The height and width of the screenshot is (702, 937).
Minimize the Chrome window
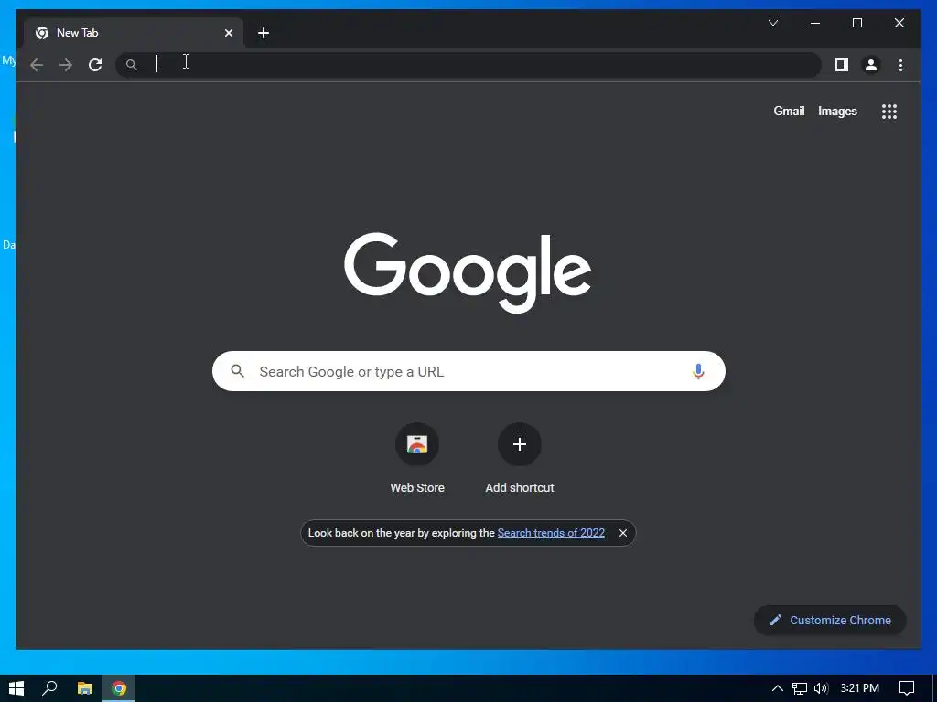coord(815,23)
